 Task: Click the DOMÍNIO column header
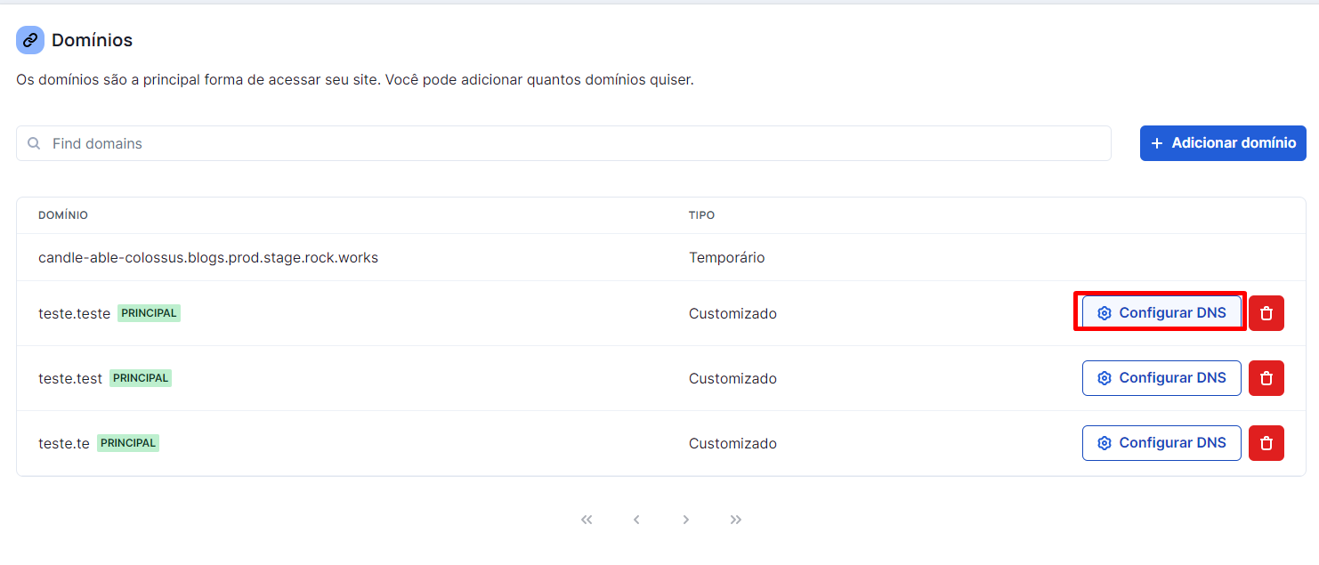point(63,215)
